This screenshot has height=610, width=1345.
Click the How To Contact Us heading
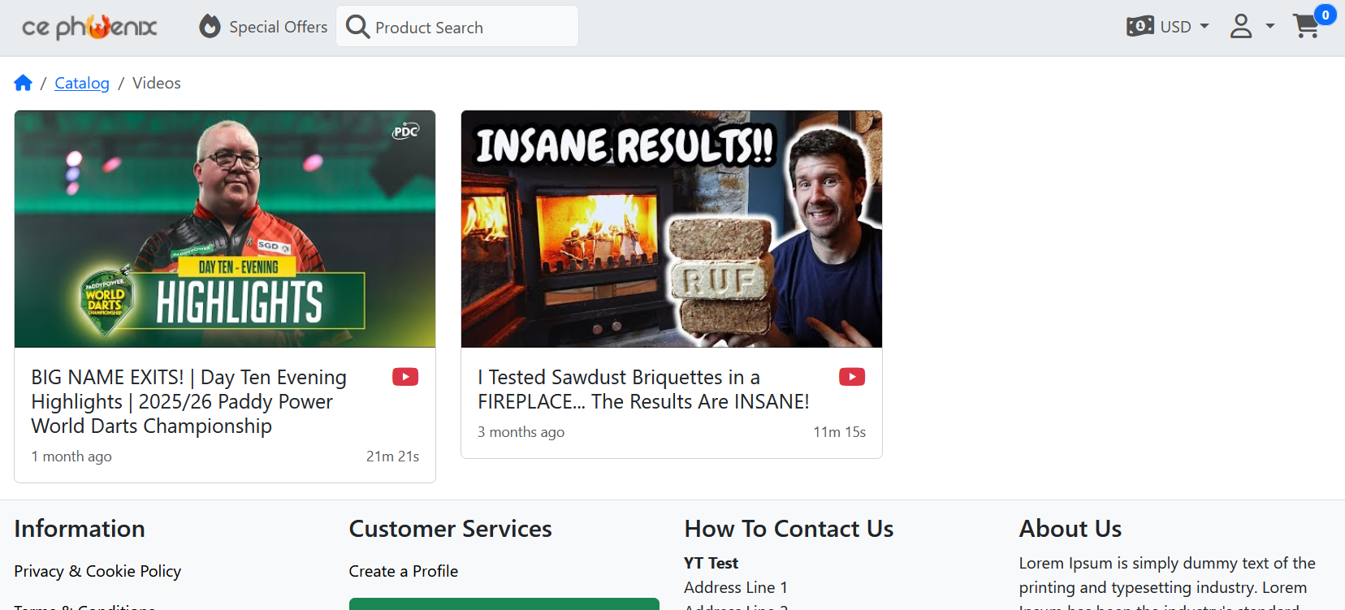[x=789, y=529]
